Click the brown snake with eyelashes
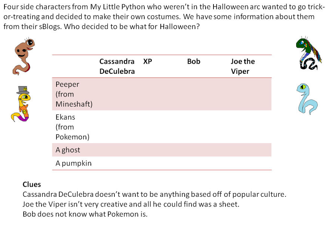The image size is (329, 246). click(x=24, y=56)
